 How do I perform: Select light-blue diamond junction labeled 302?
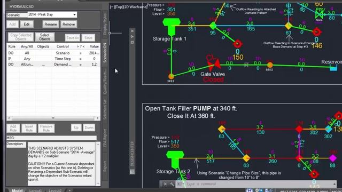tap(329, 129)
